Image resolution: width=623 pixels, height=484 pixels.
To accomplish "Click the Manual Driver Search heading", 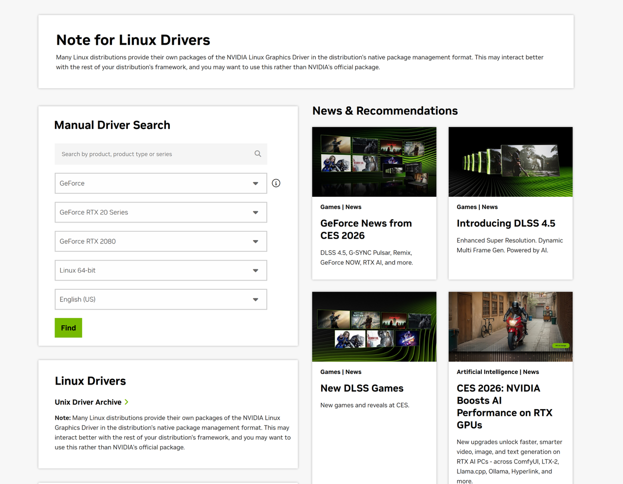I will click(112, 125).
